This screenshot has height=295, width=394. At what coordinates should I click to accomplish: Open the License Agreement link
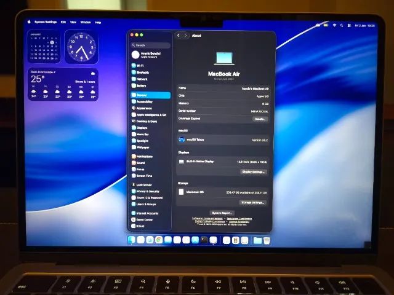click(239, 222)
